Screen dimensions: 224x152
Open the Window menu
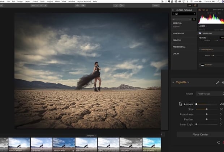click(72, 1)
